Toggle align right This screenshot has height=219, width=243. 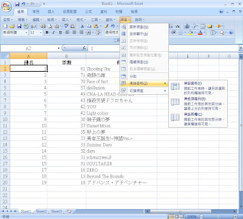pos(81,32)
